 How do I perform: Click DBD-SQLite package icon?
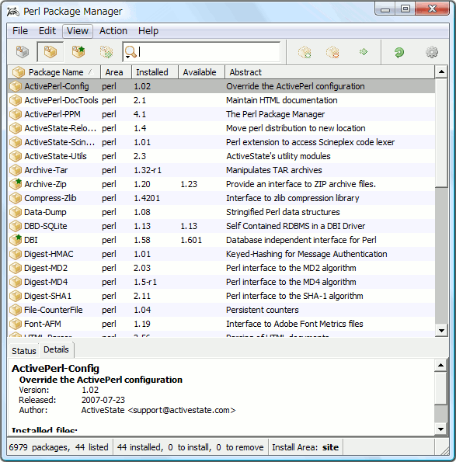pos(16,226)
